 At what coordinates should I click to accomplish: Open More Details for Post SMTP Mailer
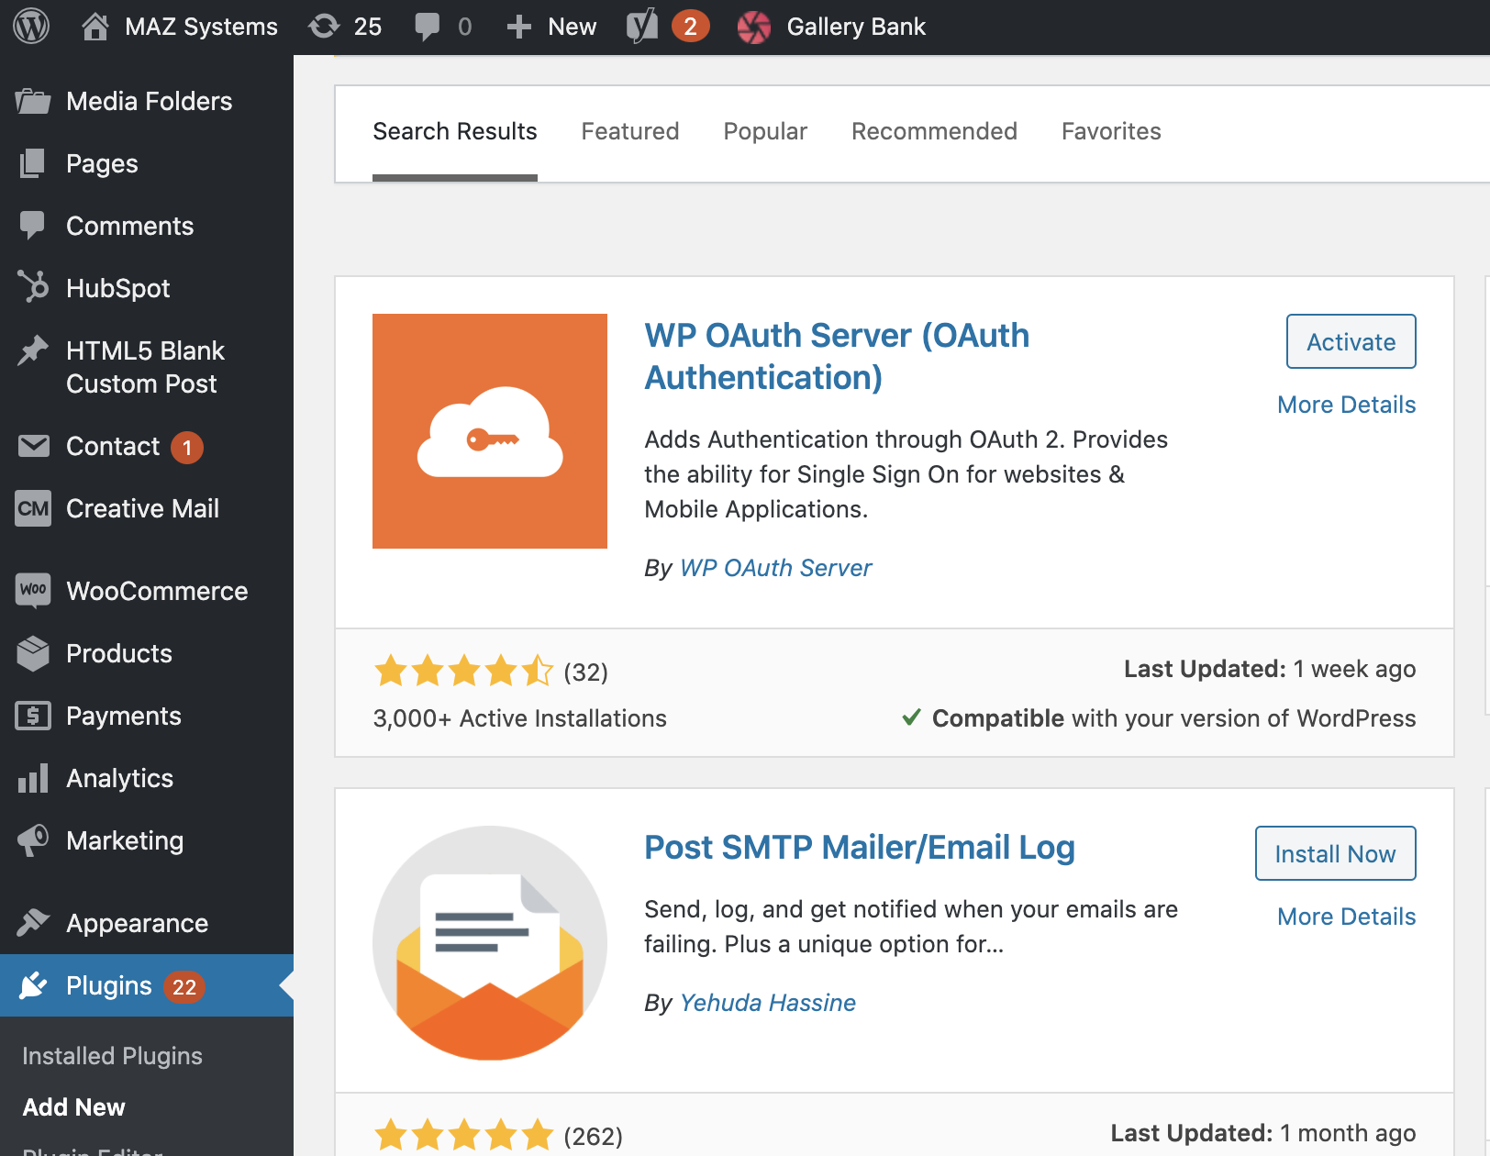point(1346,917)
